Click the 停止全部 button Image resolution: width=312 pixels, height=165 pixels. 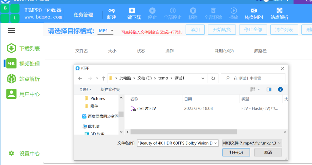pos(253,29)
